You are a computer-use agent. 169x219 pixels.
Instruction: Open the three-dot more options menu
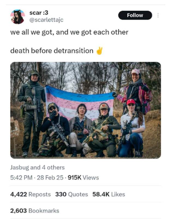158,15
